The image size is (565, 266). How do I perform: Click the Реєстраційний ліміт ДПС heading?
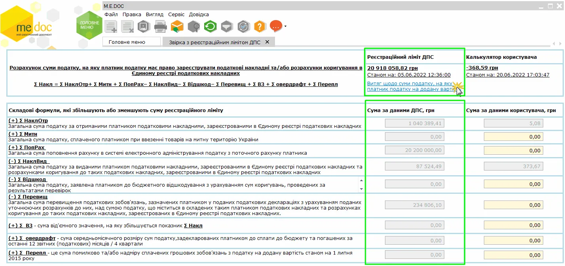click(400, 57)
